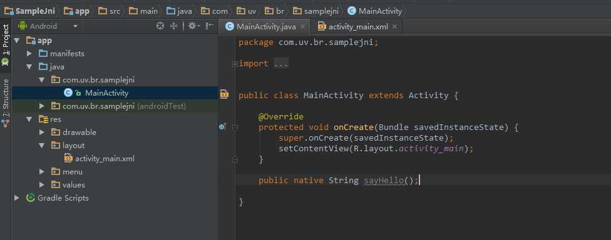Click the scroll from source crosshair icon
Screen dimensions: 611x240
[160, 26]
